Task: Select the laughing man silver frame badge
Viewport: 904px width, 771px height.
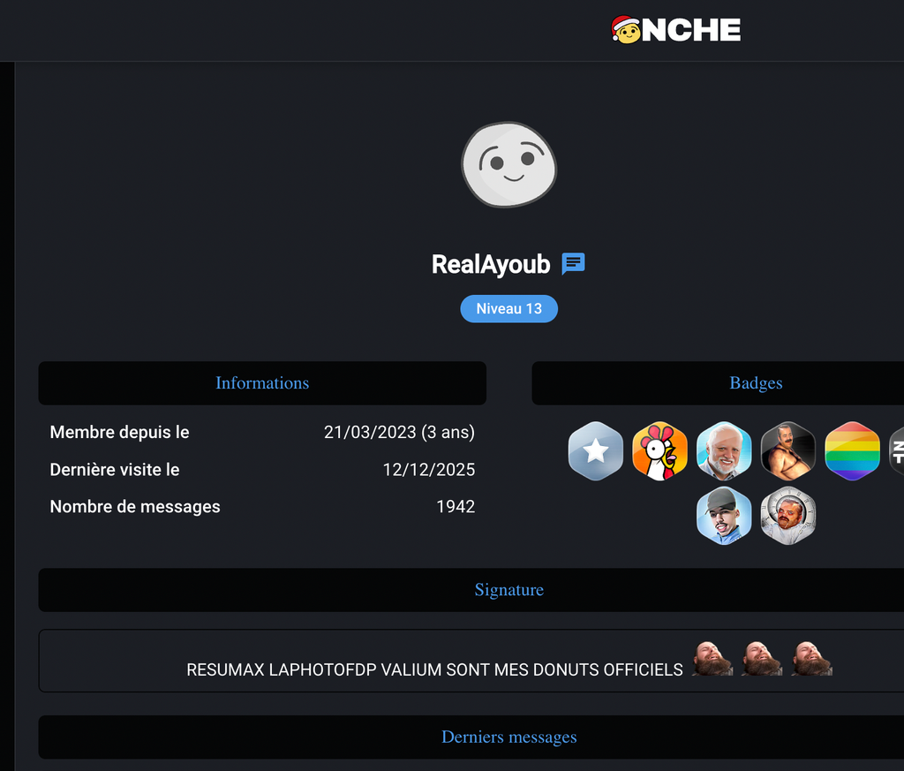Action: click(x=788, y=516)
